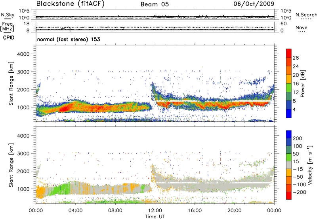Click the "20:00" time tick label
Viewport: 317px width, 219px height.
point(234,211)
